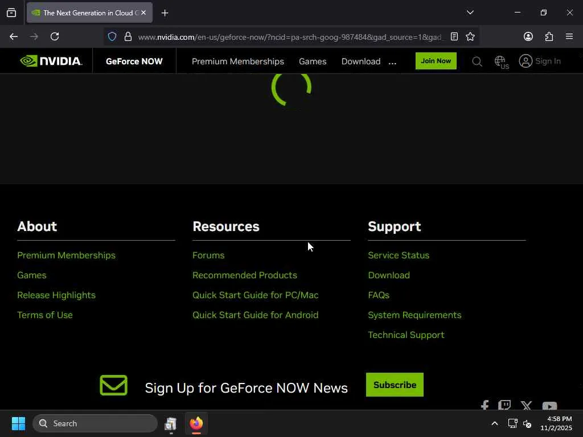Open Terms of Use link
The height and width of the screenshot is (437, 583).
[44, 315]
